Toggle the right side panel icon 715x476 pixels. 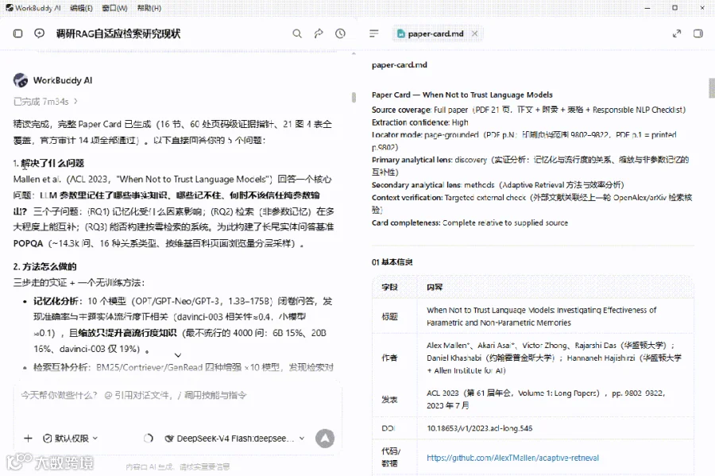pyautogui.click(x=698, y=33)
